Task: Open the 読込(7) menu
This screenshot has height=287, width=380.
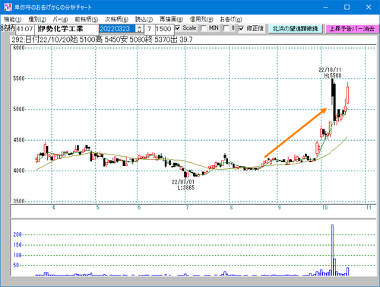Action: tap(144, 19)
